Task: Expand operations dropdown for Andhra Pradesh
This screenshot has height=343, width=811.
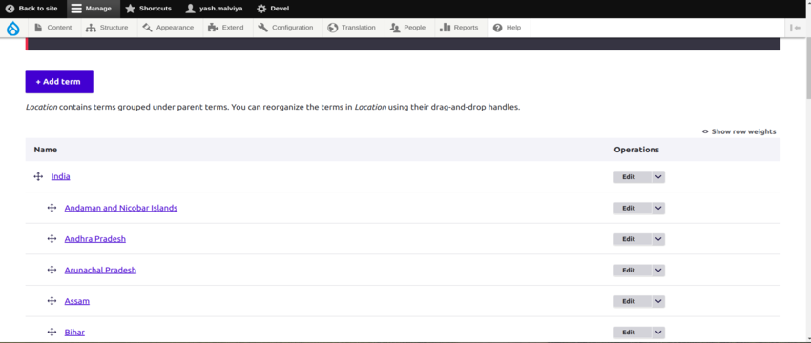Action: click(658, 239)
